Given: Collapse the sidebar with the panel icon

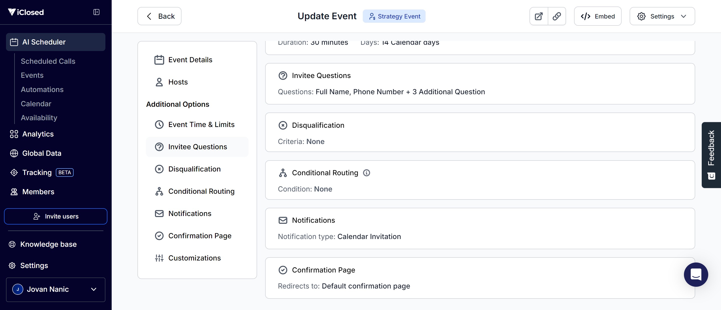Looking at the screenshot, I should pyautogui.click(x=96, y=12).
